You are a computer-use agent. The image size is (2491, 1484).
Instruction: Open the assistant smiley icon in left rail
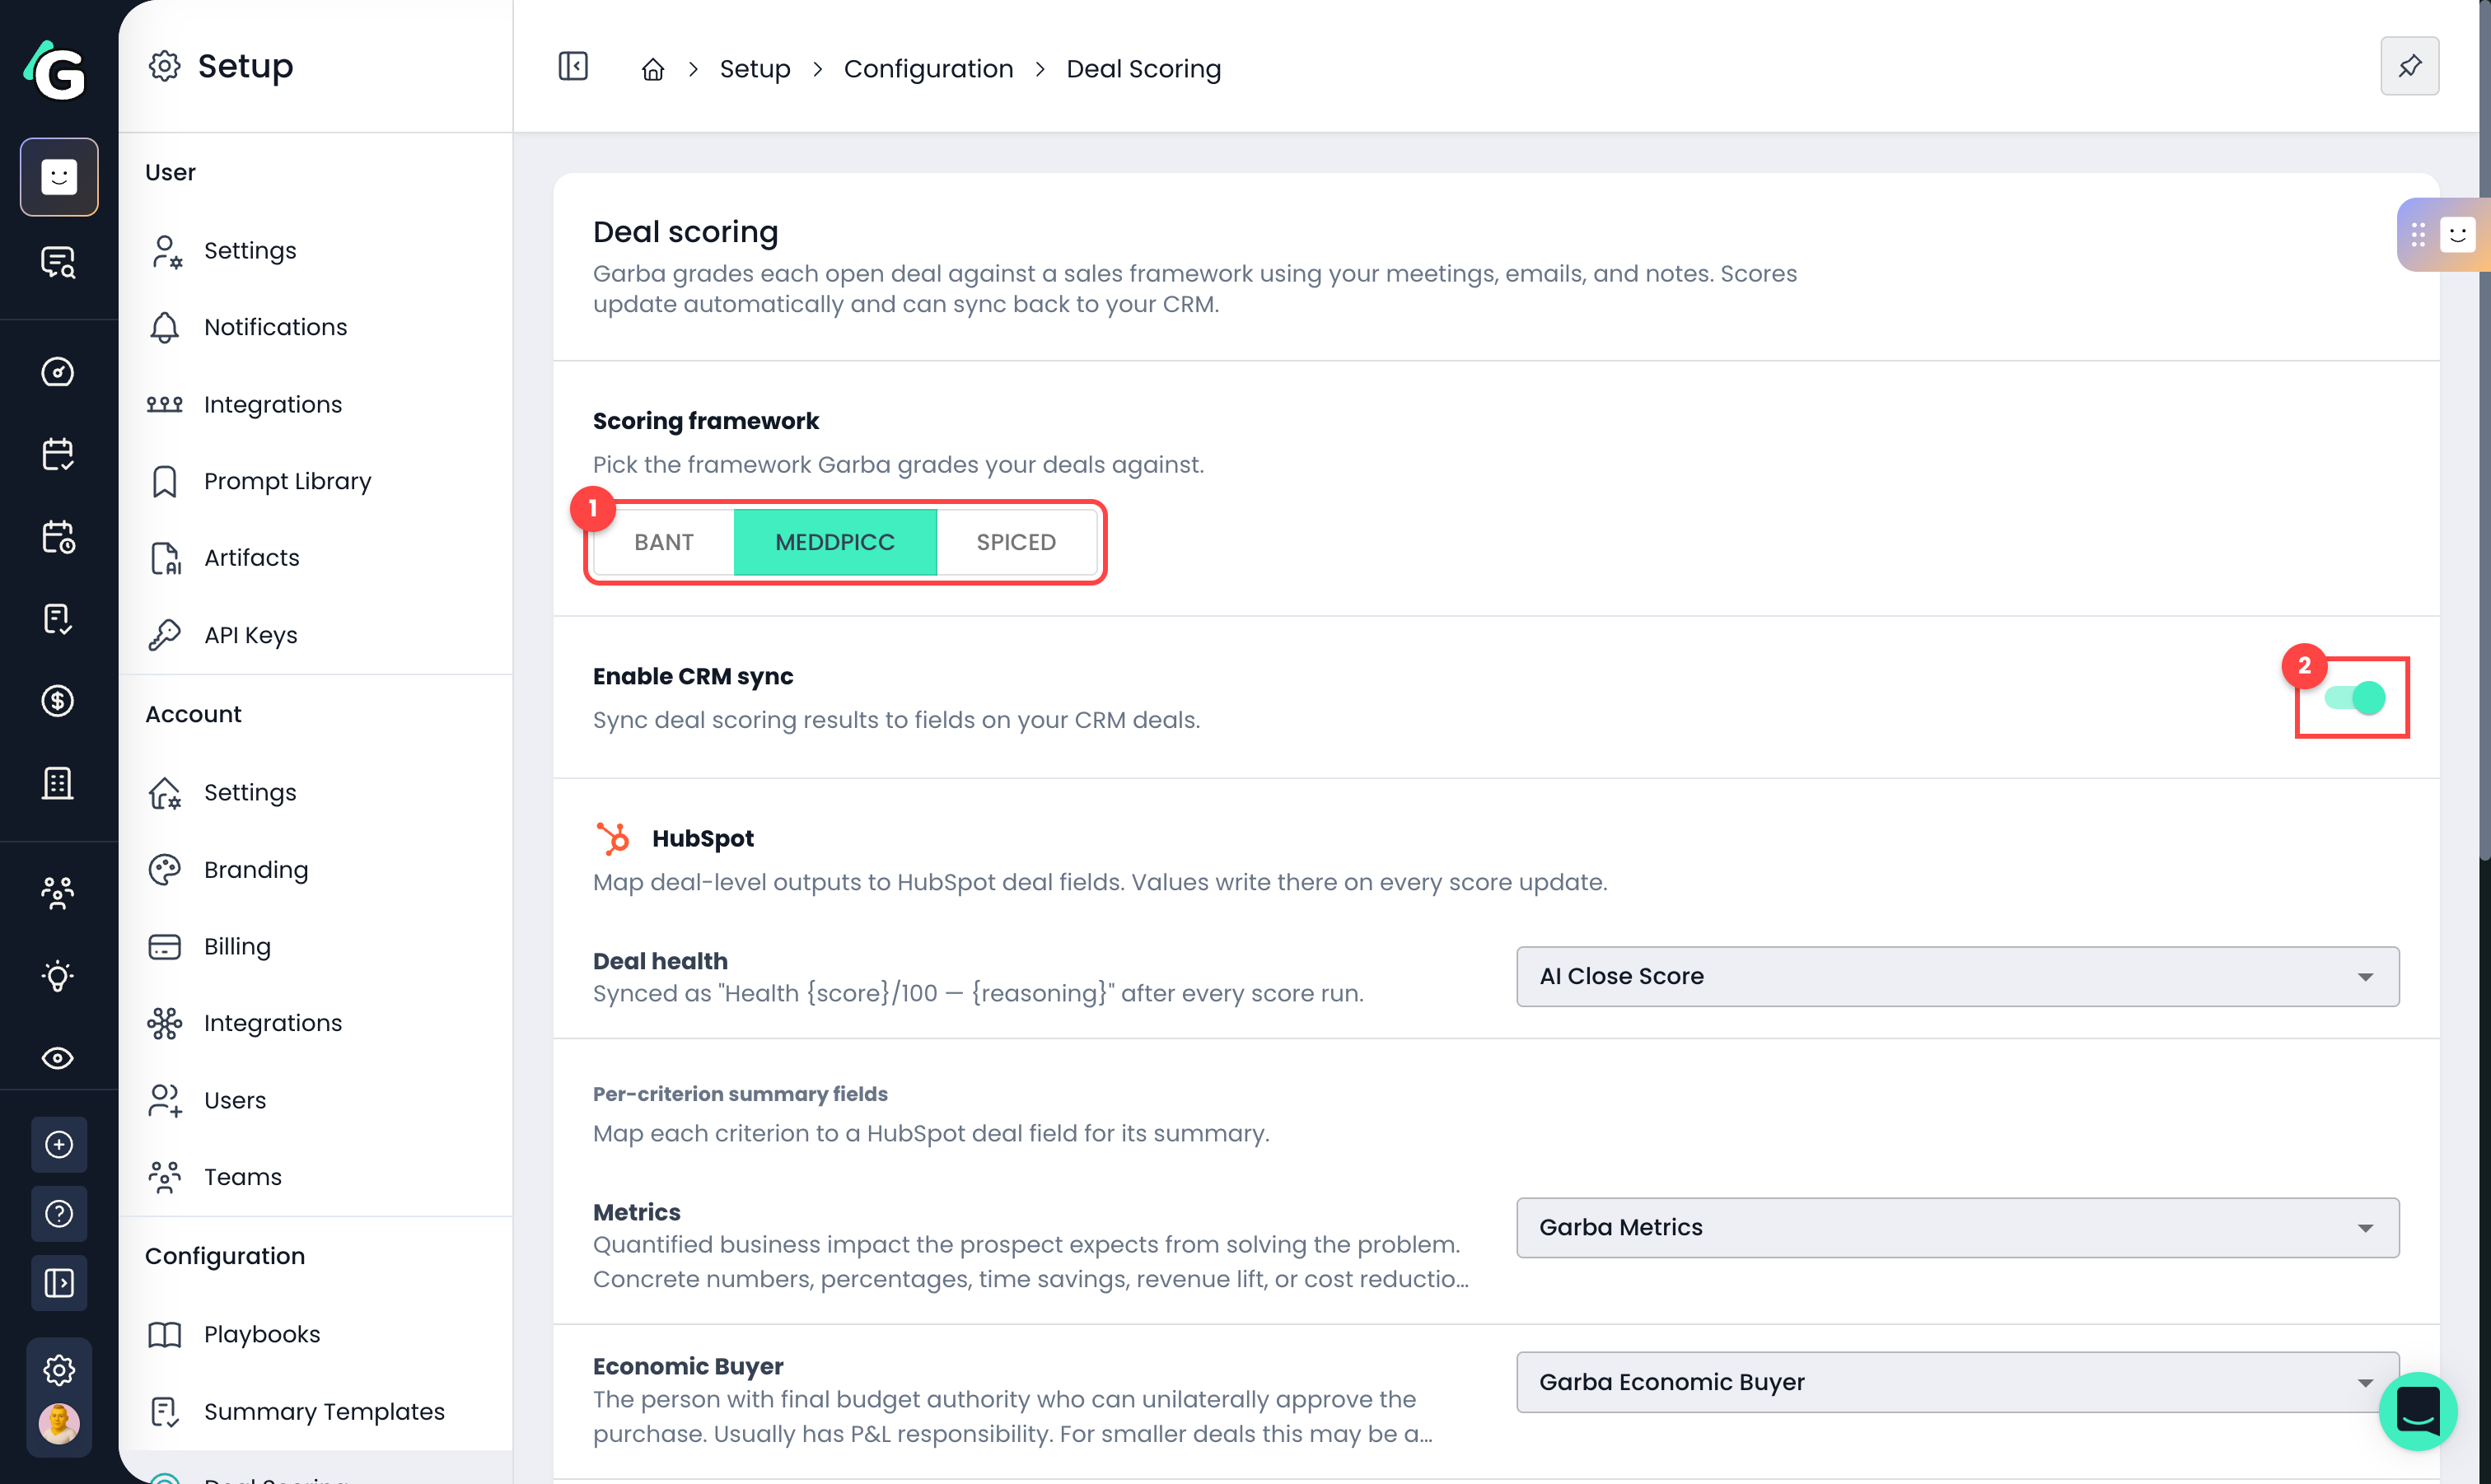(x=59, y=177)
